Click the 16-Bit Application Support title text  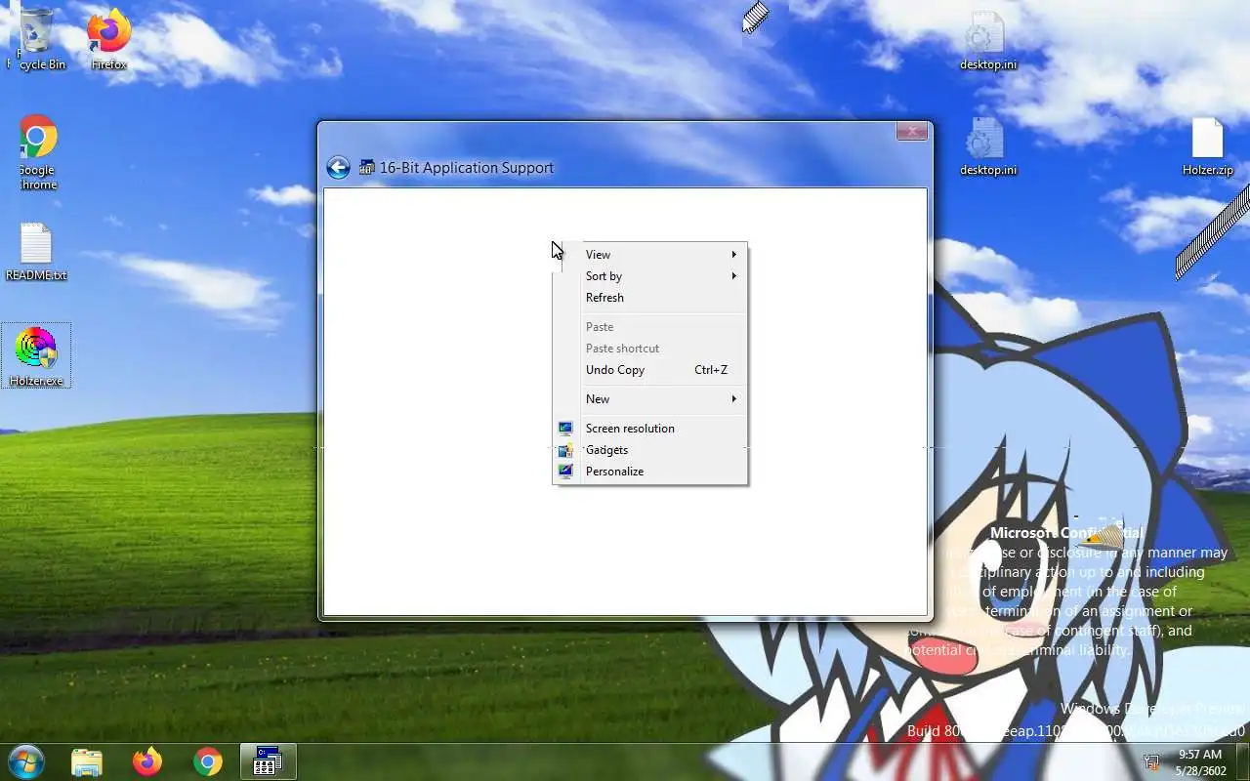point(467,168)
